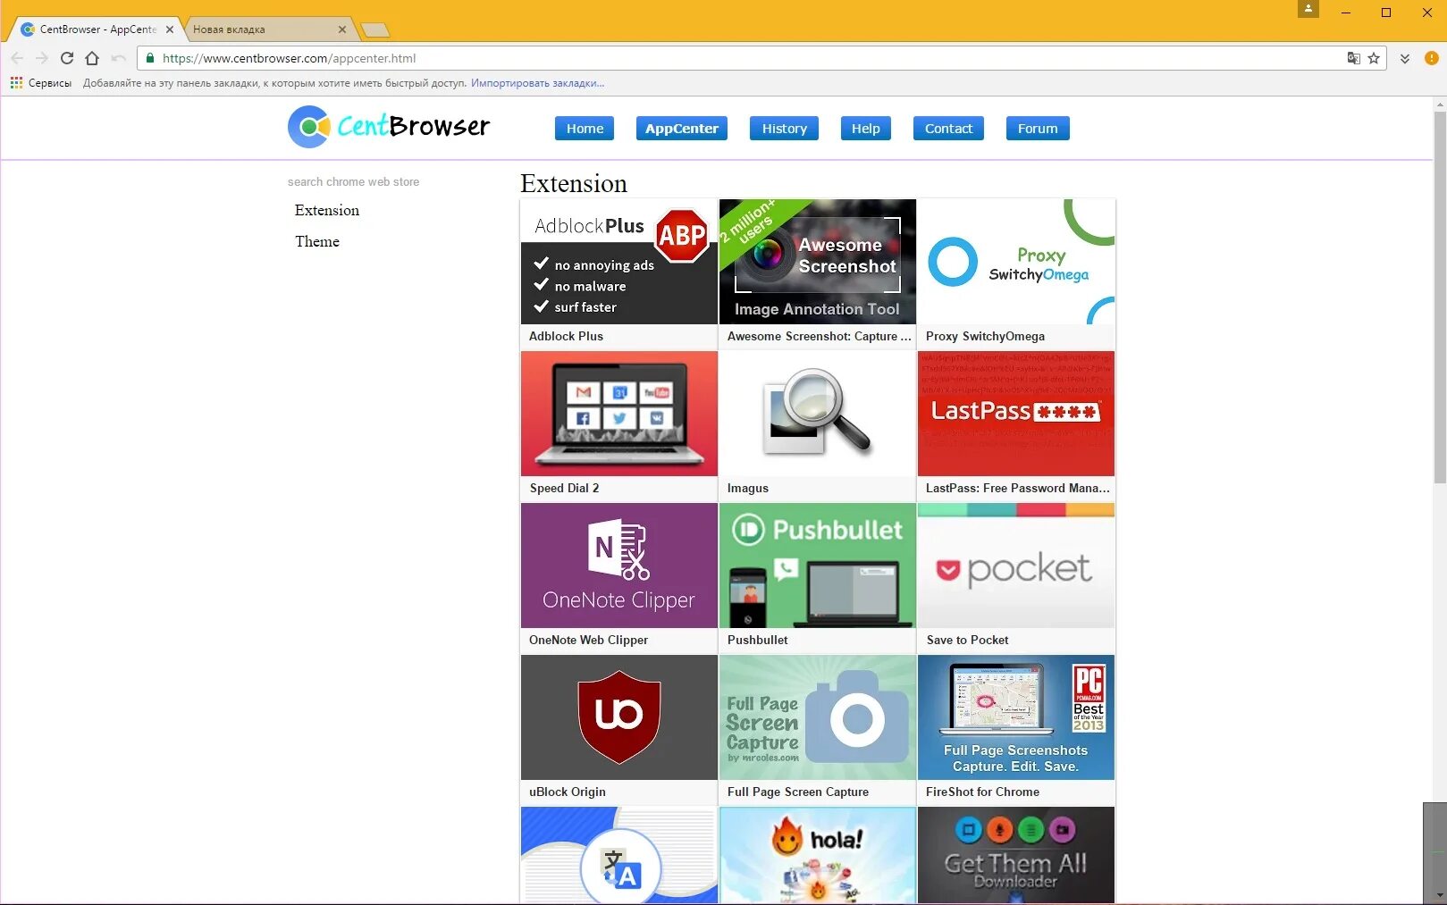Open the Google Translate extension thumbnail
1447x905 pixels.
[x=619, y=855]
